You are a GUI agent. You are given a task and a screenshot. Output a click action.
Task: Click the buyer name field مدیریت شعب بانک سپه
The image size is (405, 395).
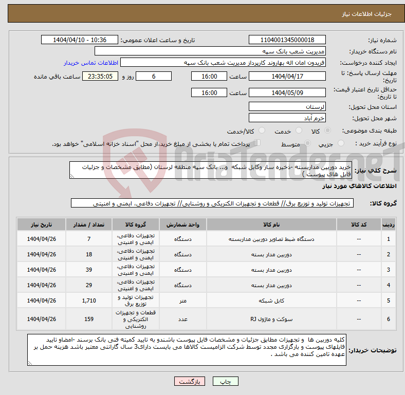point(210,51)
